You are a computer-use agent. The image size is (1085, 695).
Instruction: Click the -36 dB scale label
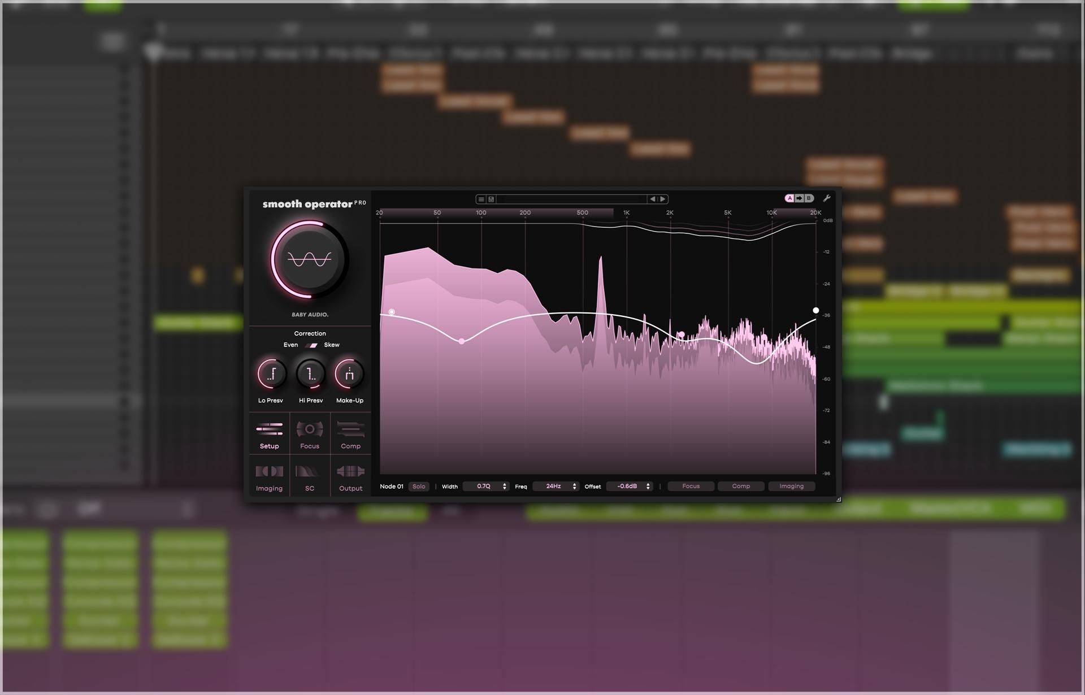pyautogui.click(x=827, y=315)
